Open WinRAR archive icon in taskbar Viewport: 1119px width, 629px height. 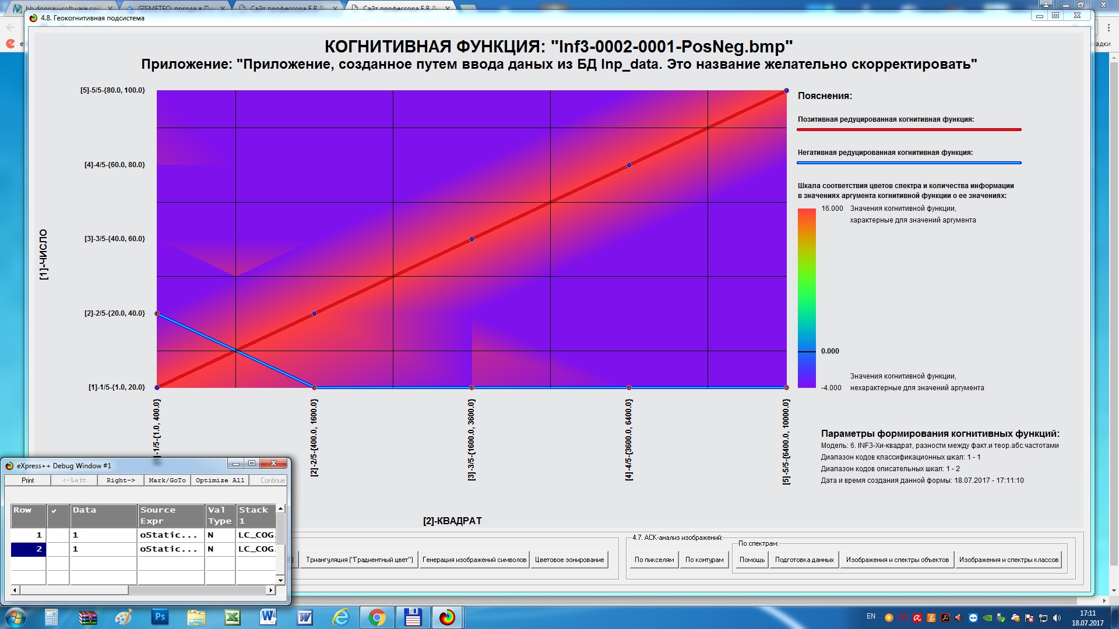88,617
